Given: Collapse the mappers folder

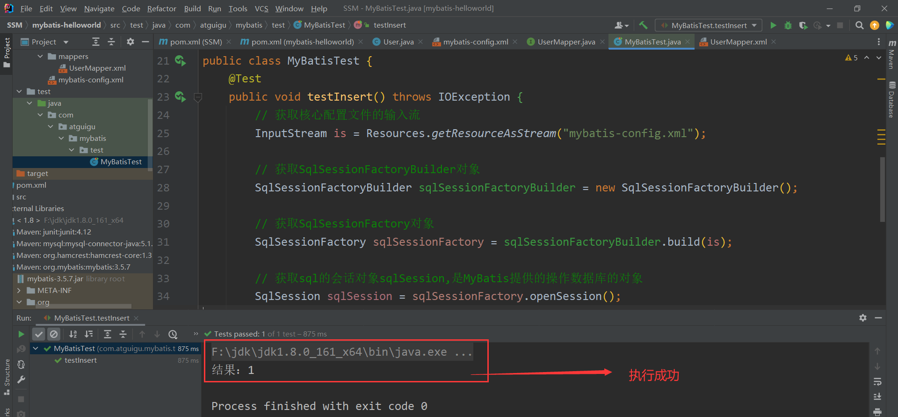Looking at the screenshot, I should pos(40,56).
